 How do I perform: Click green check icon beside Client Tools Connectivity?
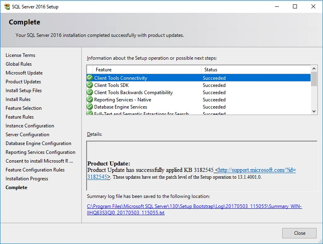coord(90,78)
